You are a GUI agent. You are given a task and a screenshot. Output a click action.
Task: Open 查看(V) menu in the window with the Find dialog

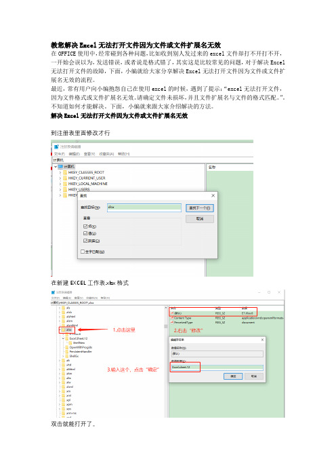click(x=89, y=154)
